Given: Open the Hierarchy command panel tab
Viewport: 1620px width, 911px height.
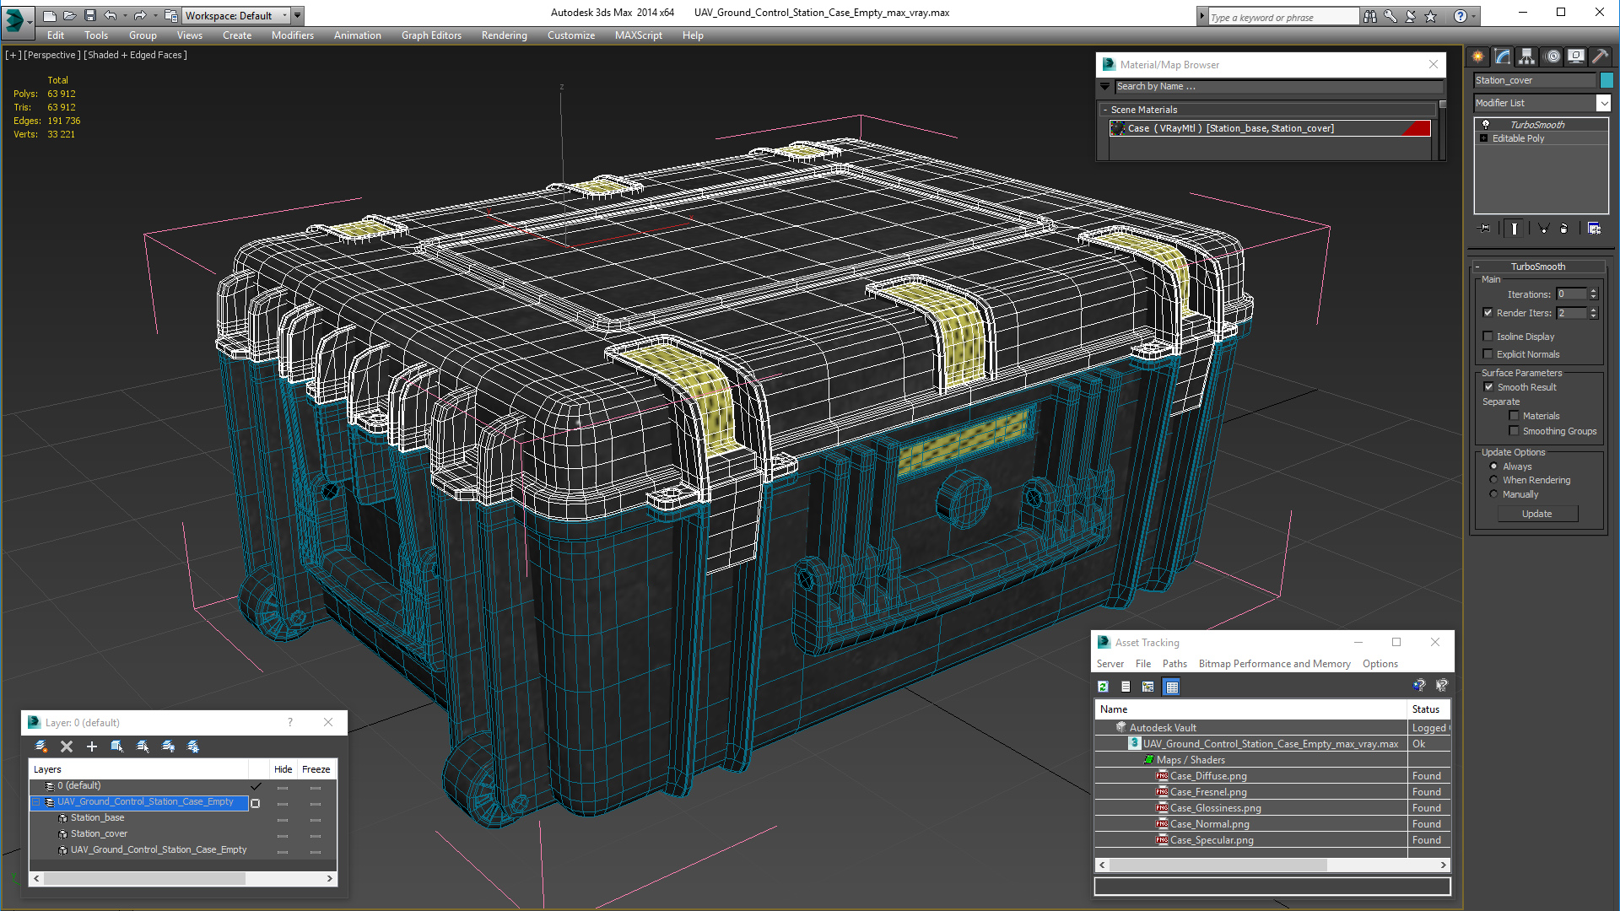Looking at the screenshot, I should (x=1527, y=57).
